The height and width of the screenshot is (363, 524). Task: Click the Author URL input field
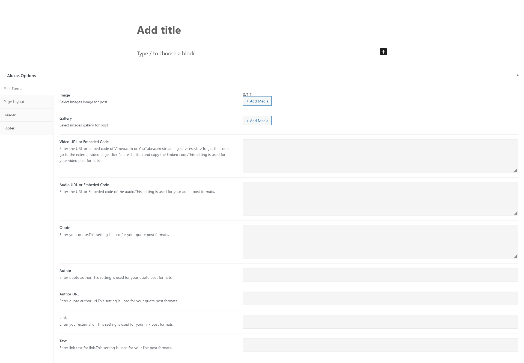tap(380, 298)
